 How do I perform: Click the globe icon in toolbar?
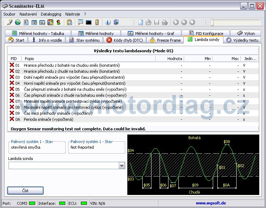coord(18,22)
